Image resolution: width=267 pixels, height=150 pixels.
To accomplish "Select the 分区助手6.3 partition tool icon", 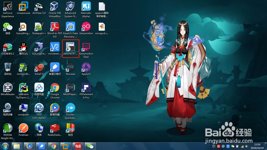I will [x=8, y=48].
